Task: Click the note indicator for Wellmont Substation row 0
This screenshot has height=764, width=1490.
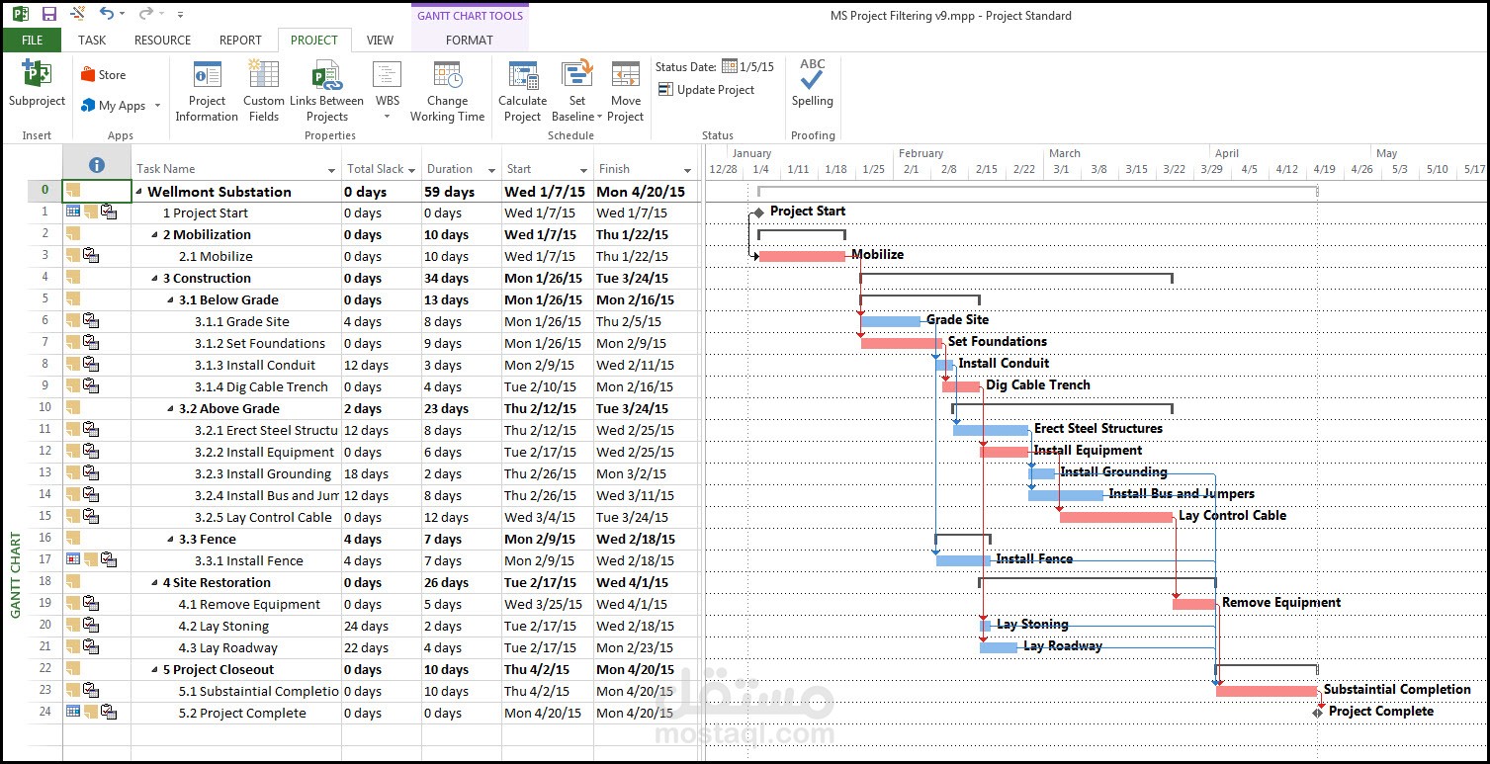Action: pyautogui.click(x=73, y=190)
